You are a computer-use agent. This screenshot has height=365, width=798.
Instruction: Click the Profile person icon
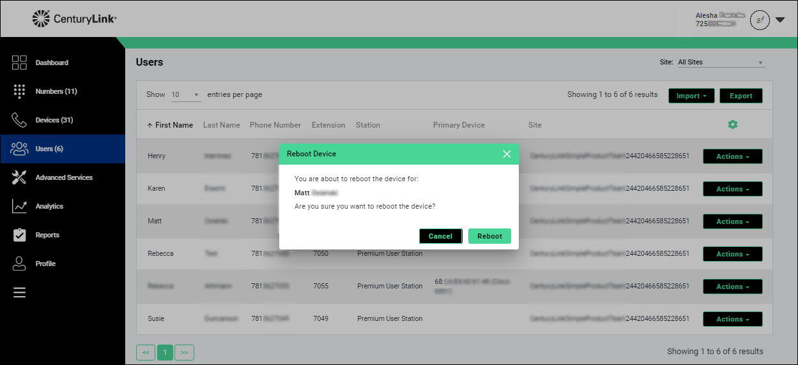pyautogui.click(x=19, y=264)
